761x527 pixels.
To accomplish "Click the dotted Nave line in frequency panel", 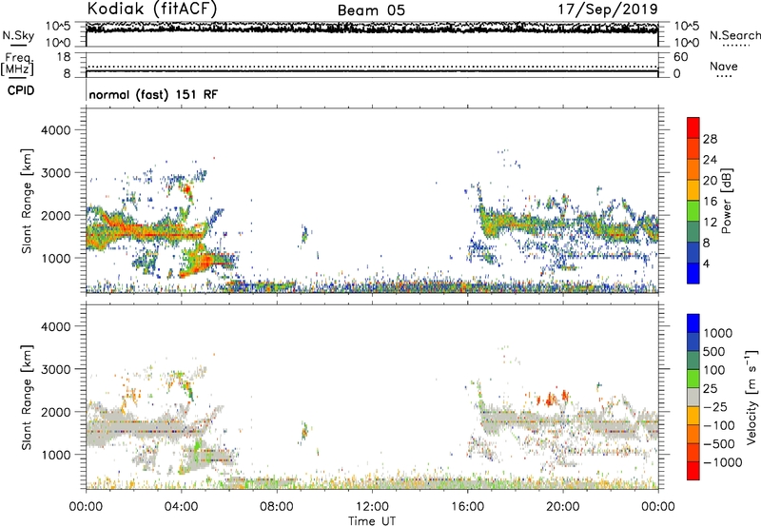I will pyautogui.click(x=372, y=67).
